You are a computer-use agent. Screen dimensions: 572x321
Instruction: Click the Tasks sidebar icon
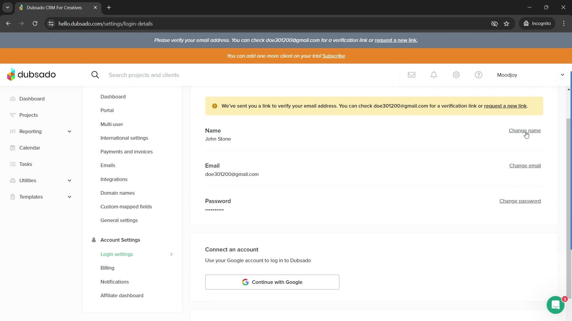point(13,164)
